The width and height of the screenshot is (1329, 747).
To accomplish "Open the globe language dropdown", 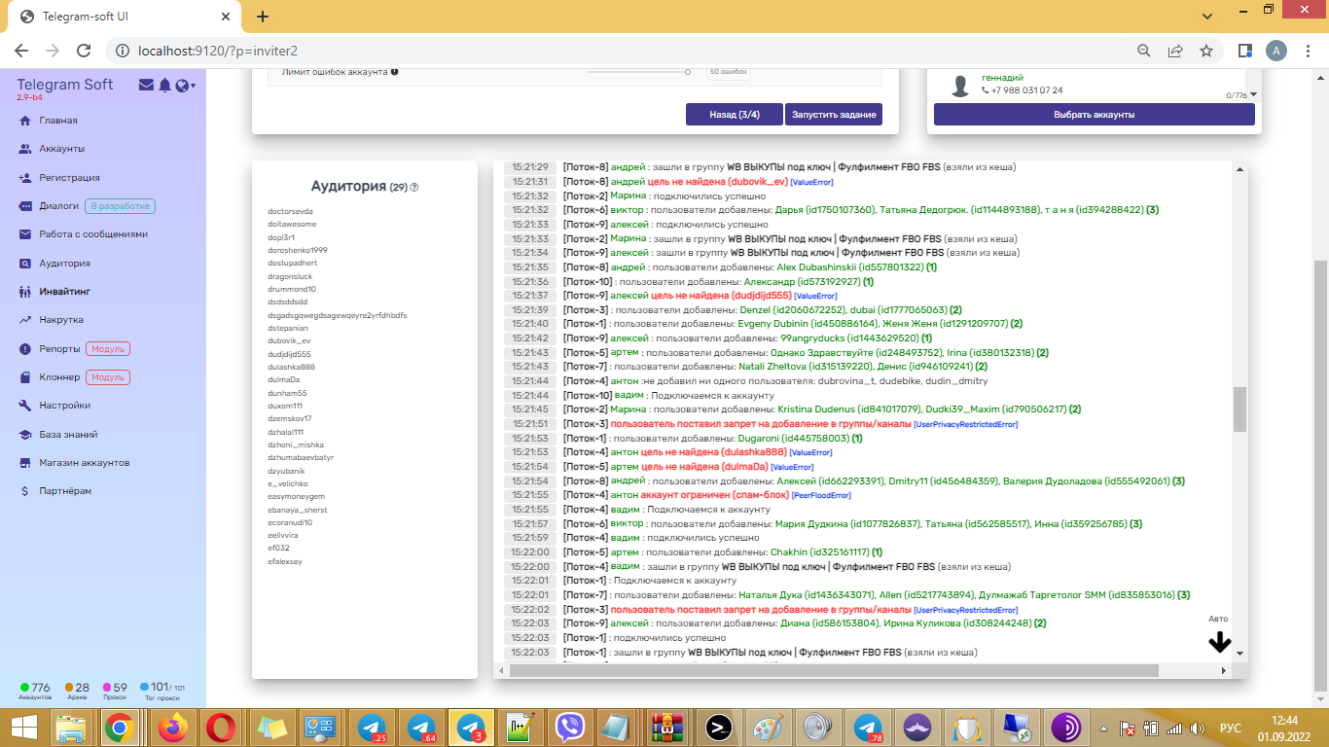I will pos(184,86).
